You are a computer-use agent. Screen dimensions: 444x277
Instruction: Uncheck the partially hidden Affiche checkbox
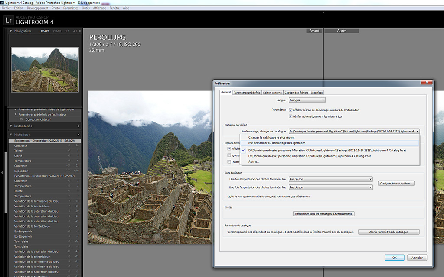229,149
